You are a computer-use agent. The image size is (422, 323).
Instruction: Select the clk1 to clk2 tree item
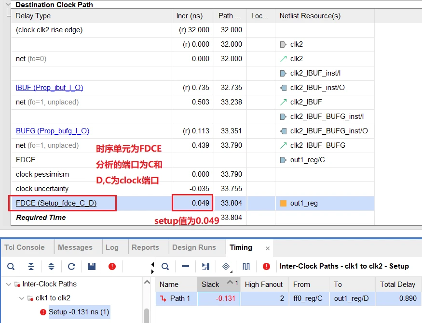53,298
